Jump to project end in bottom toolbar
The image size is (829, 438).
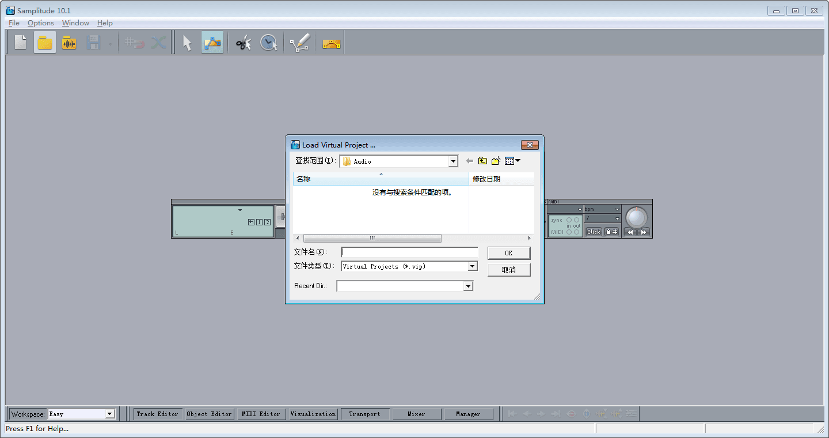pyautogui.click(x=556, y=414)
